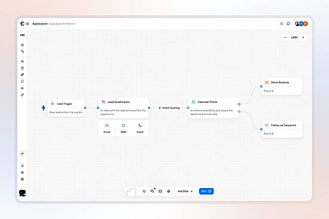Select the pencil-shaped icon in the sidebar
Screen dimensions: 329x219
click(x=22, y=52)
